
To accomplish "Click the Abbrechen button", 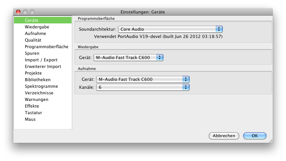I will click(224, 136).
